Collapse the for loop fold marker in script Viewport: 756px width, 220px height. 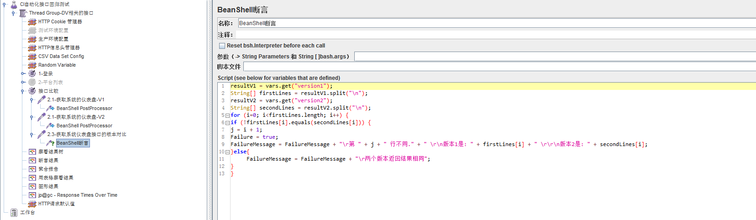[227, 115]
